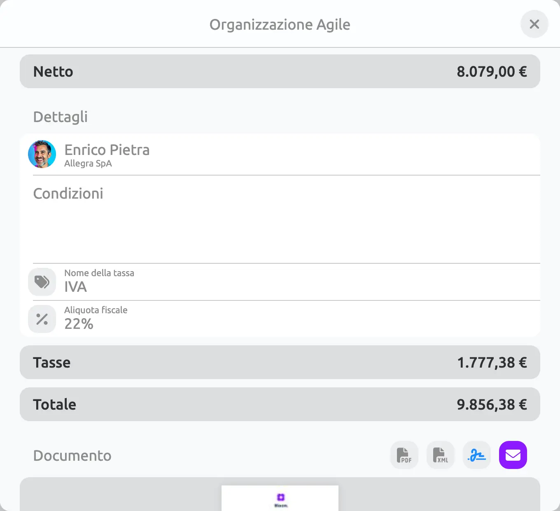Click into the Condizioni field
Viewport: 560px width, 511px height.
(287, 220)
